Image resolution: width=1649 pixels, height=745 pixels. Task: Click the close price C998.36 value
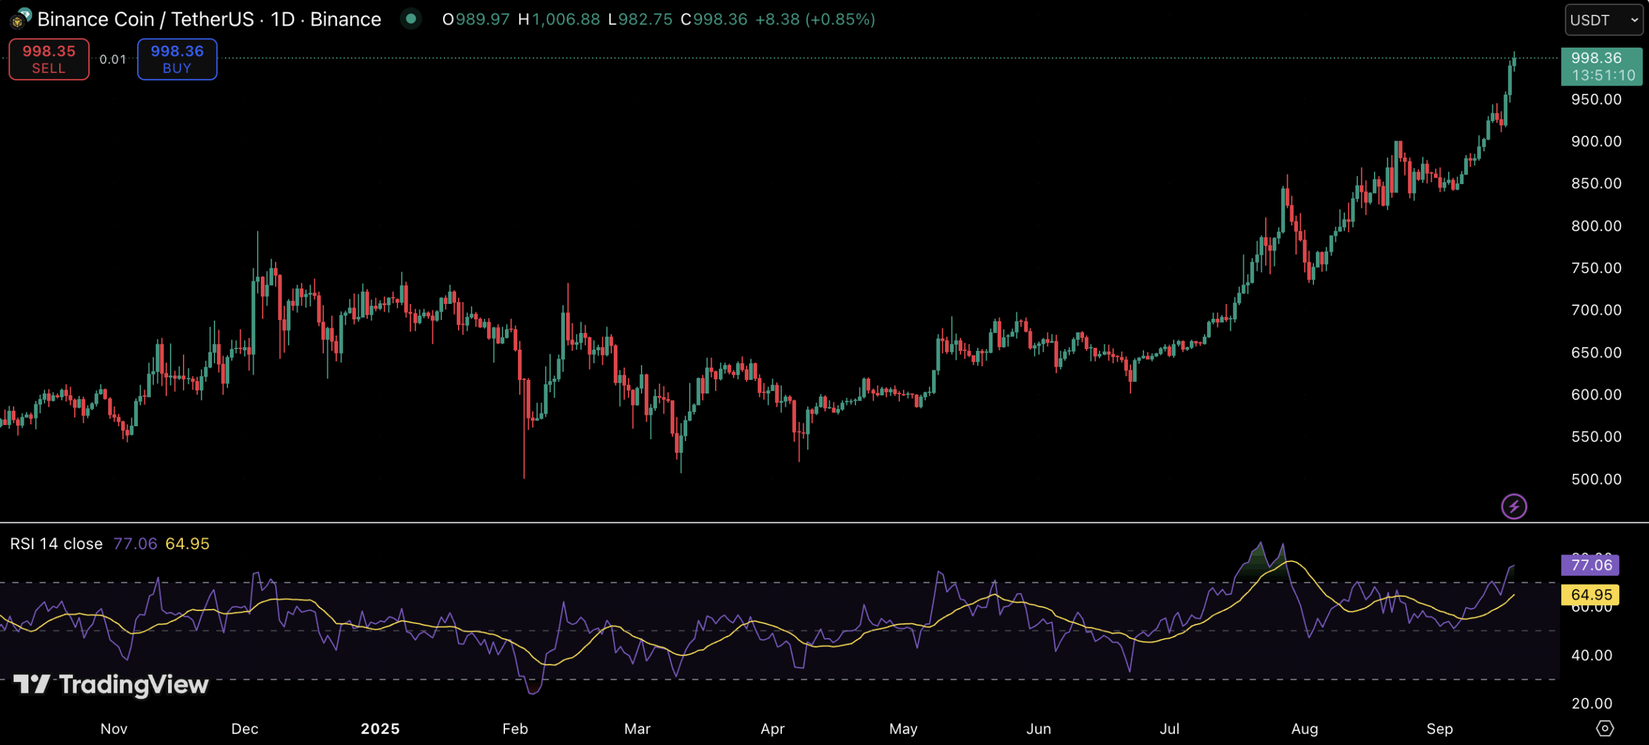714,19
